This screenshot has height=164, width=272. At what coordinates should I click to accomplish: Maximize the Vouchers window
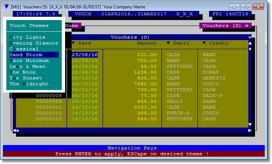pos(246,7)
